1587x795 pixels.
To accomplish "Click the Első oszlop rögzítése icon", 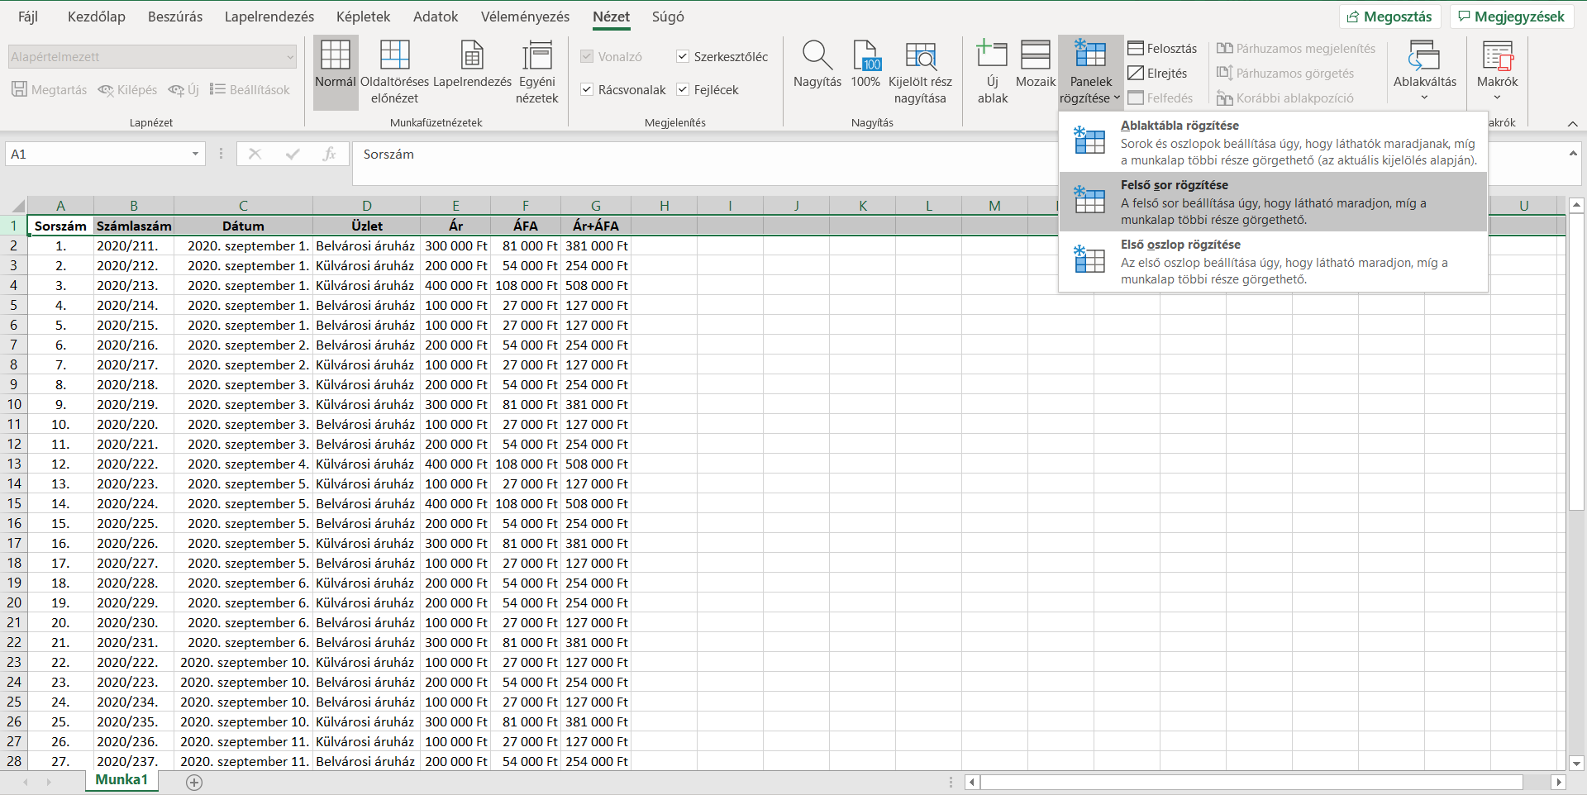I will click(x=1089, y=258).
